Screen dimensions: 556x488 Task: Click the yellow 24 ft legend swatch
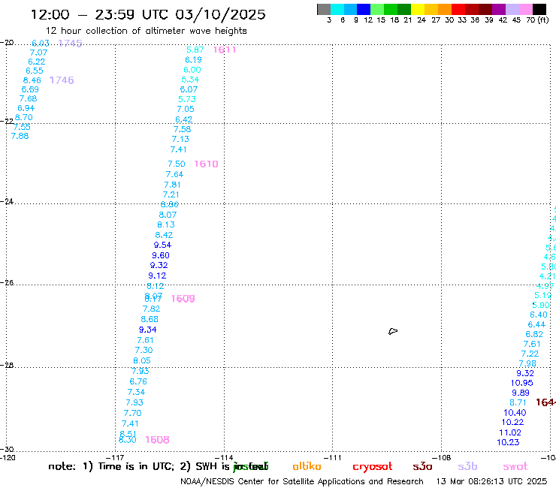click(x=418, y=9)
